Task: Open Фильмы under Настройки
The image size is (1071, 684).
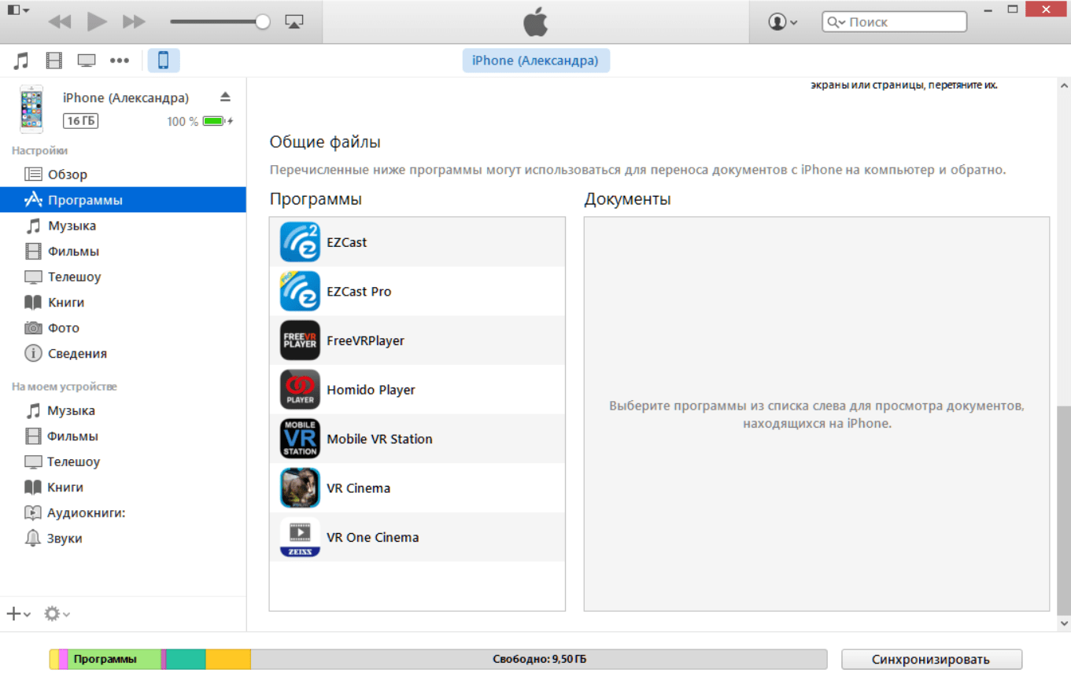Action: click(123, 252)
